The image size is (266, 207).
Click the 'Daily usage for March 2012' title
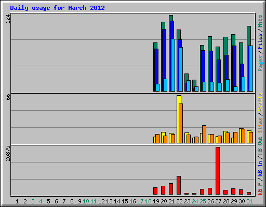click(57, 8)
